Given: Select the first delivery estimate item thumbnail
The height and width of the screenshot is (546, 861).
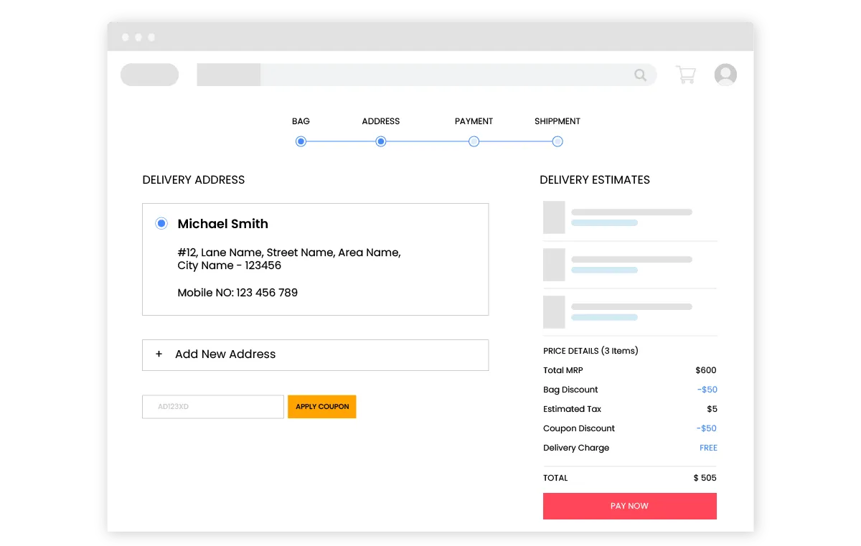Looking at the screenshot, I should click(x=554, y=217).
